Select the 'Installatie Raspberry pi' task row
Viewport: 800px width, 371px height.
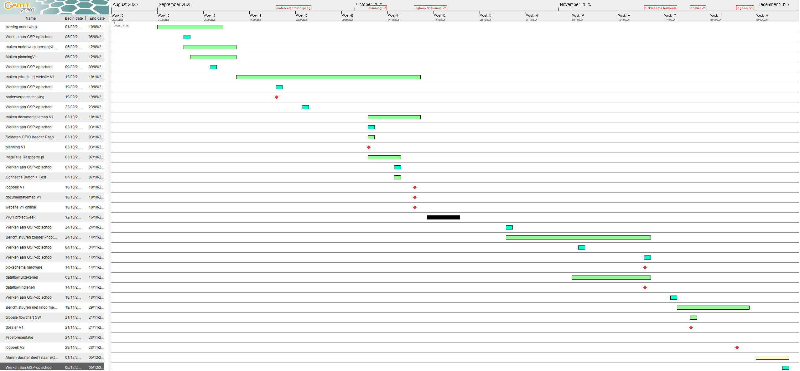(25, 157)
